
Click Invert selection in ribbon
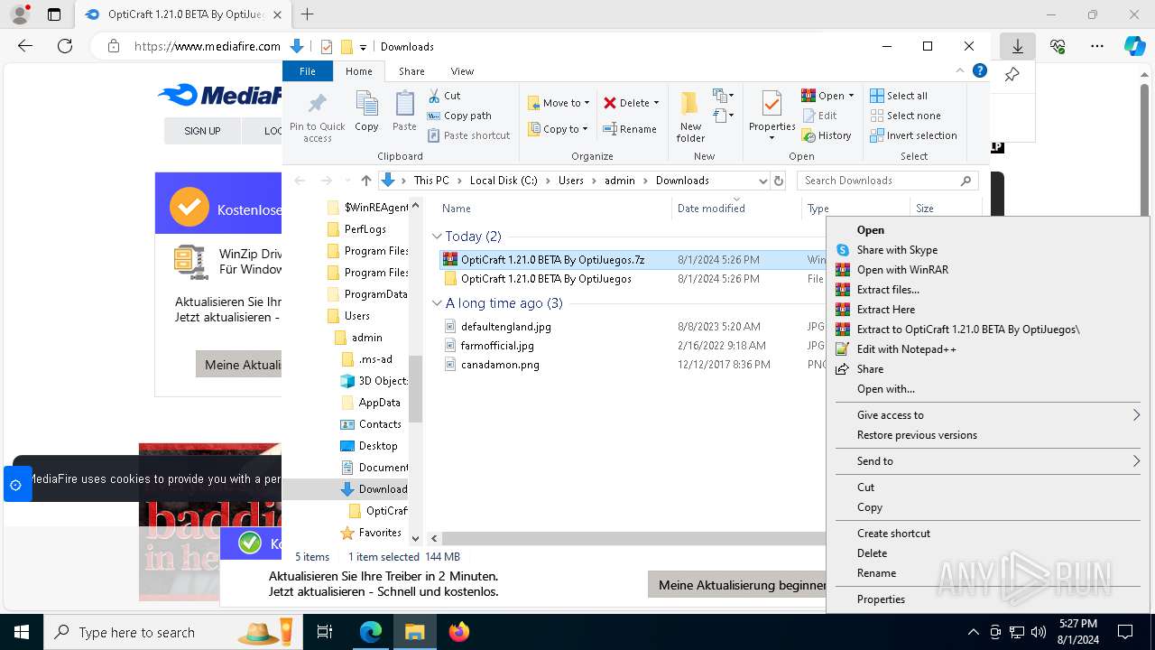tap(913, 135)
